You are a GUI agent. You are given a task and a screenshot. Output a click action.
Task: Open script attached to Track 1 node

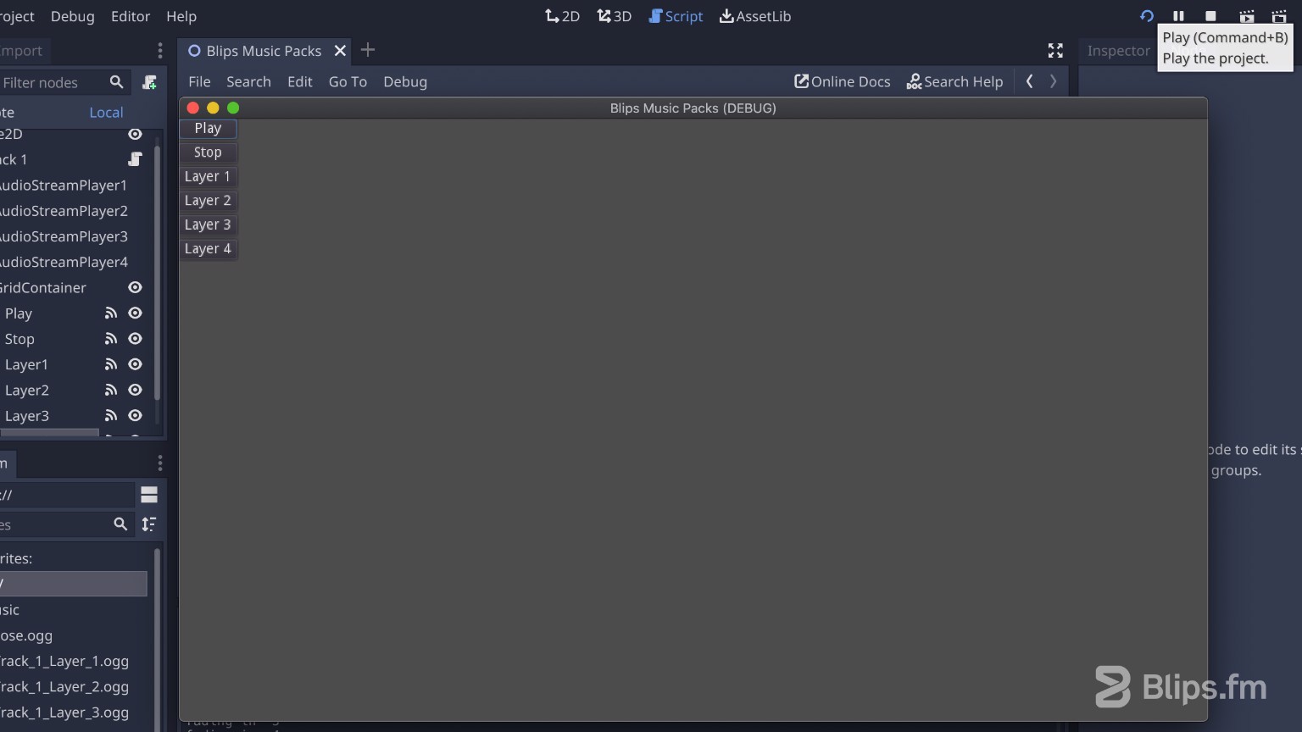(x=135, y=159)
